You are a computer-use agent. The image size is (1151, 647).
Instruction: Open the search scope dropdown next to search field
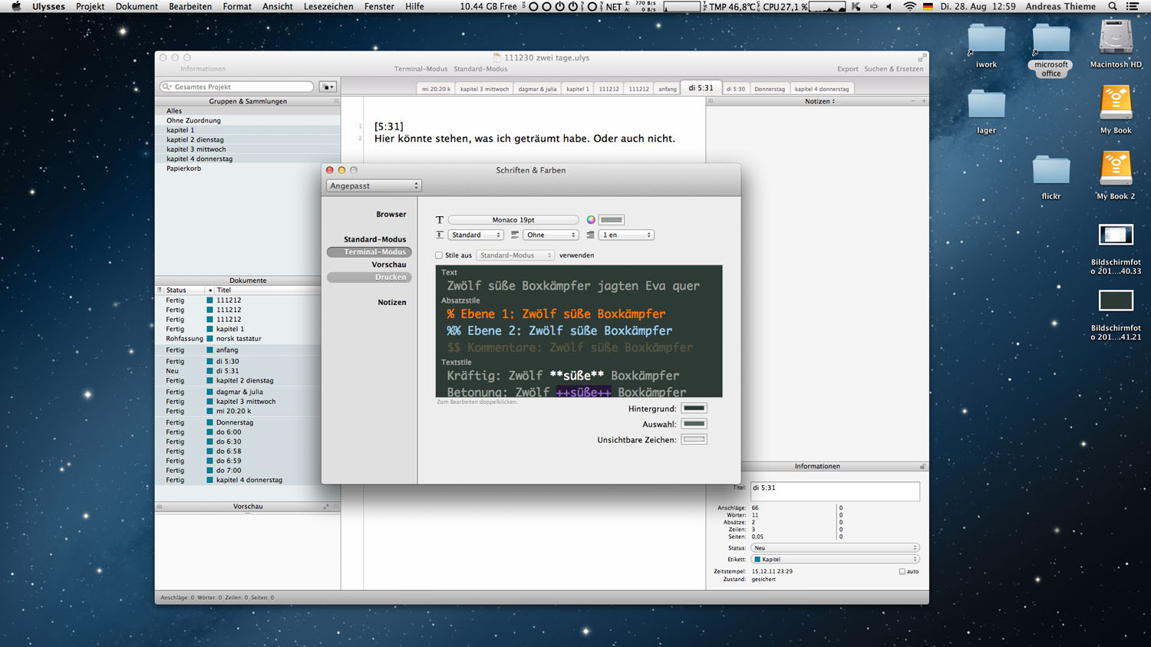[x=328, y=87]
